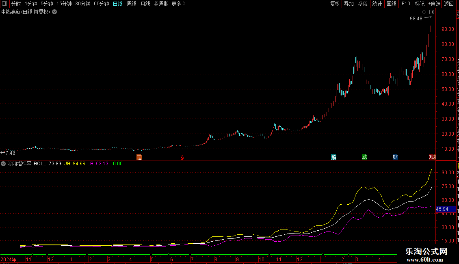459x264 pixels.
Task: Open the red 涨 event marker
Action: [x=432, y=157]
